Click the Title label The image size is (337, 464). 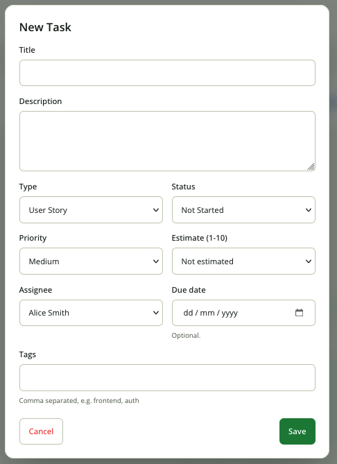(27, 50)
